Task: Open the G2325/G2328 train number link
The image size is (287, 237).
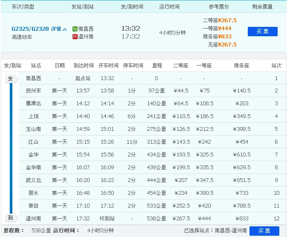Action: tap(30, 29)
